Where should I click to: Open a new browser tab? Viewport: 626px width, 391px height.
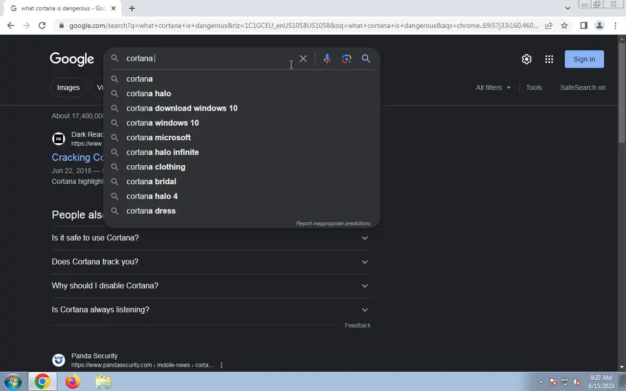pos(132,8)
